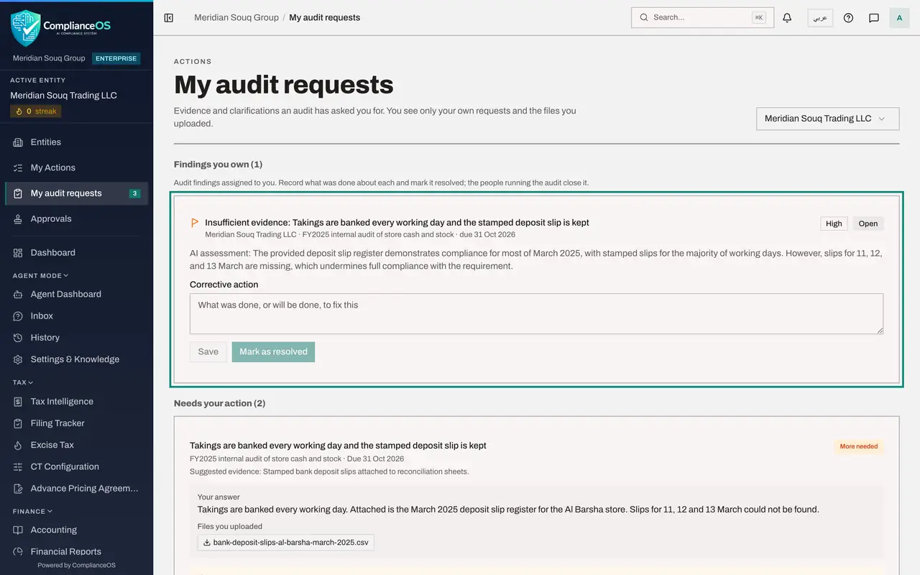920x575 pixels.
Task: Click Mark as resolved
Action: 273,351
